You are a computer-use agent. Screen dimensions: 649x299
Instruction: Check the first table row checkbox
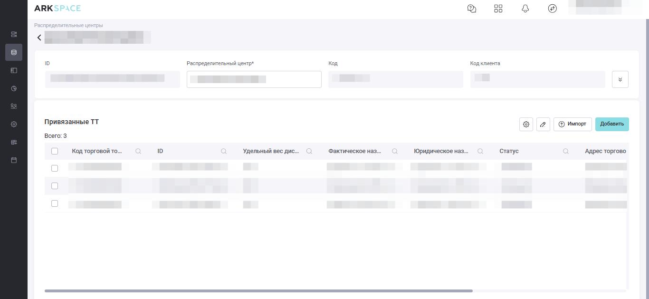(55, 168)
